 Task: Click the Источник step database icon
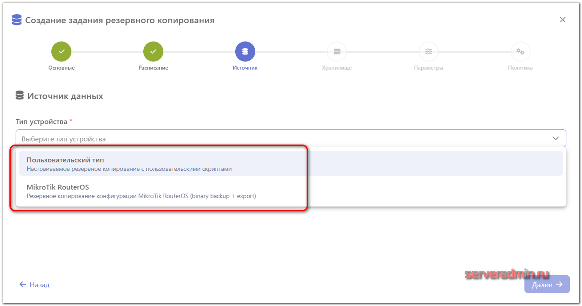(245, 52)
